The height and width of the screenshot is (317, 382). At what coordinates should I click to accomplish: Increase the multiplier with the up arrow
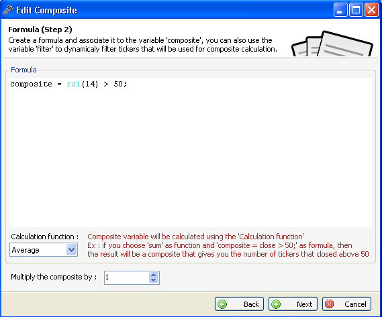(153, 275)
